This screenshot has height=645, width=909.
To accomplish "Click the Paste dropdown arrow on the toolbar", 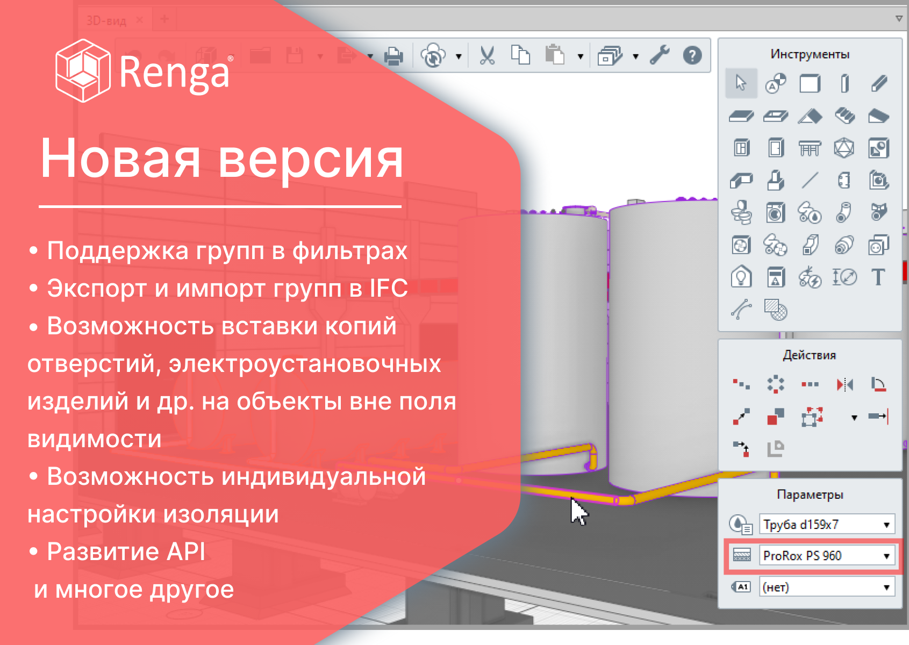I will pyautogui.click(x=581, y=55).
